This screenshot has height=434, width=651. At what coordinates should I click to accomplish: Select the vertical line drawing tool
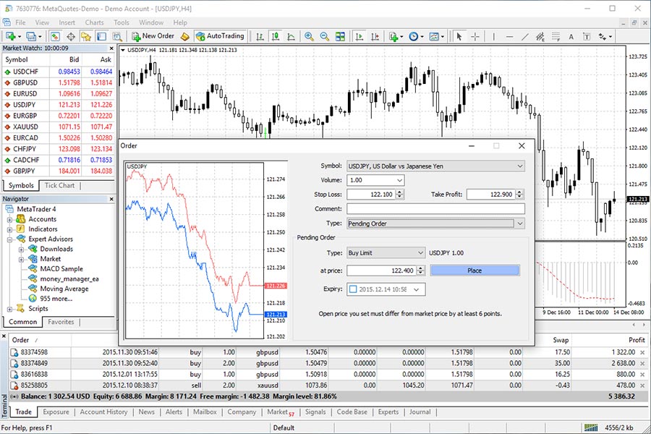coord(493,37)
